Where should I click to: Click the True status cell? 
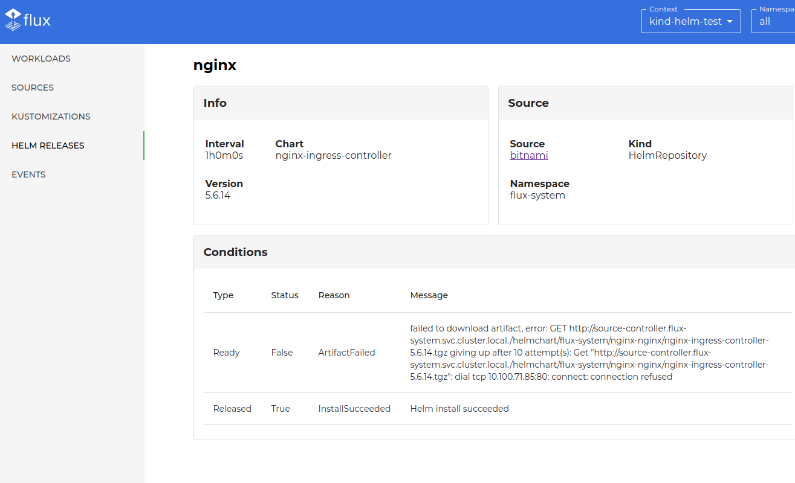point(281,409)
